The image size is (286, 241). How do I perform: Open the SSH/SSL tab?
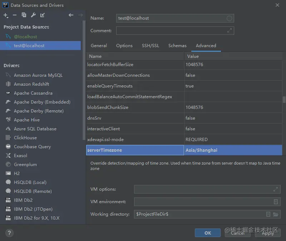tap(151, 46)
